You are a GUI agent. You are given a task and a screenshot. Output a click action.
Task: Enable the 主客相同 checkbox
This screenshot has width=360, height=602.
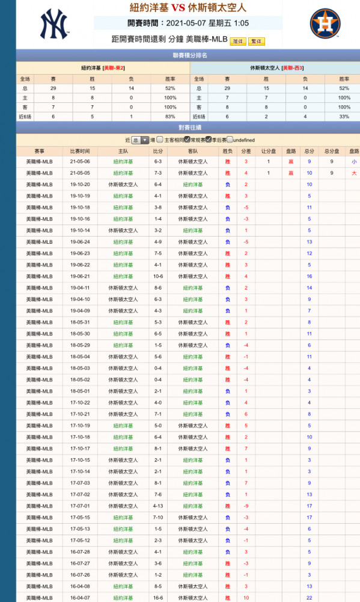tap(160, 140)
